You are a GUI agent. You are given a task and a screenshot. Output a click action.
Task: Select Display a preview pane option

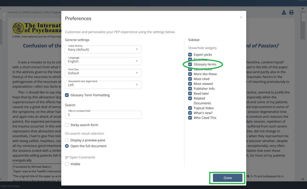[67, 140]
